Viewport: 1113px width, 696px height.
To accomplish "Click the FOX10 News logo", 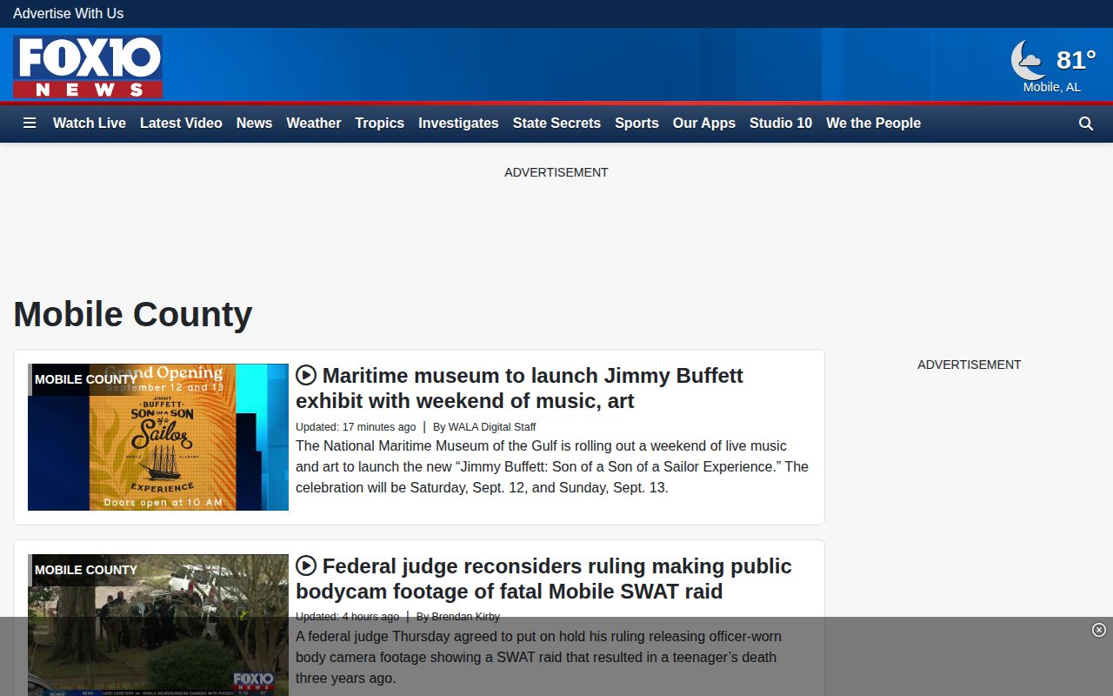I will coord(88,67).
